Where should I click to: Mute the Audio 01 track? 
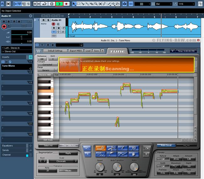(43, 20)
